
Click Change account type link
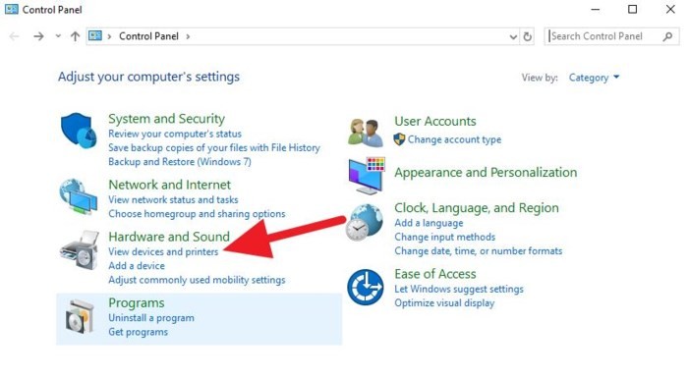pos(454,139)
